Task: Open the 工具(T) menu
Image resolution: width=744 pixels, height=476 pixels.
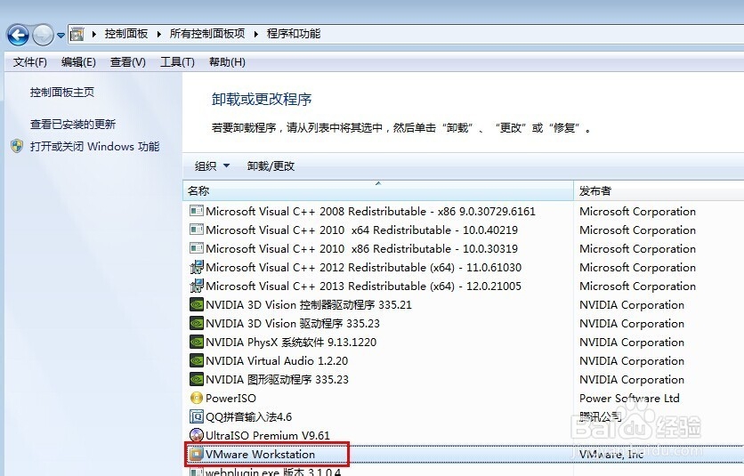Action: coord(177,62)
